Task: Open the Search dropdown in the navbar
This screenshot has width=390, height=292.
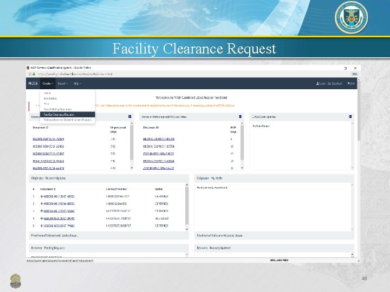Action: [63, 84]
